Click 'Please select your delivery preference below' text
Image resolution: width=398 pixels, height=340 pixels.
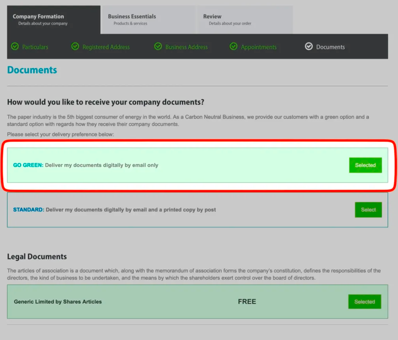[60, 134]
